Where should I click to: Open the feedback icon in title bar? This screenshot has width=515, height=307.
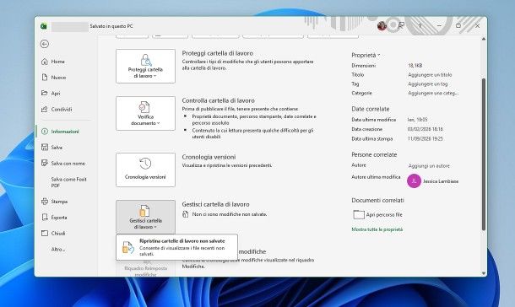[x=401, y=25]
